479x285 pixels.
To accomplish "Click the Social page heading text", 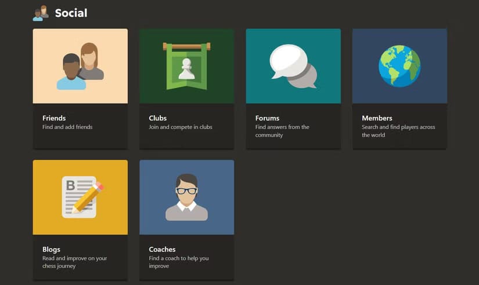I will tap(71, 13).
